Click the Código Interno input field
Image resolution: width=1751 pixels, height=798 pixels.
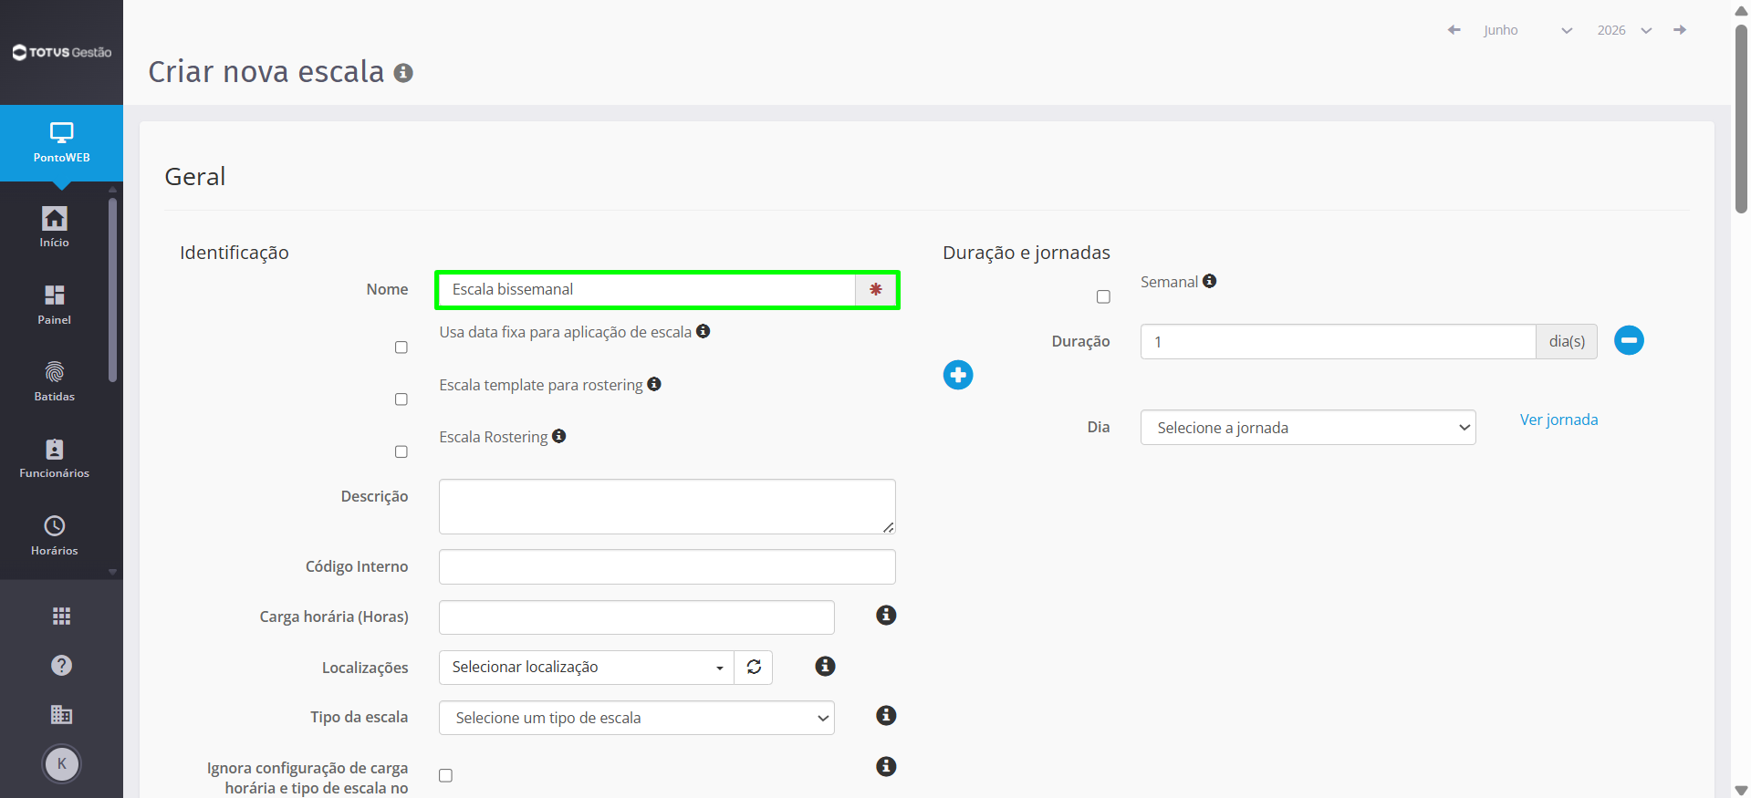[667, 567]
